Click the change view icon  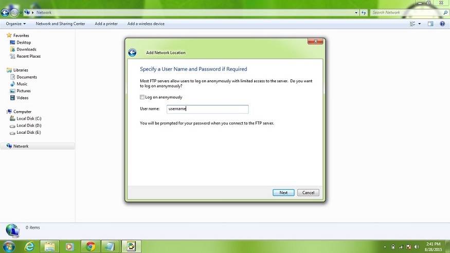[412, 24]
